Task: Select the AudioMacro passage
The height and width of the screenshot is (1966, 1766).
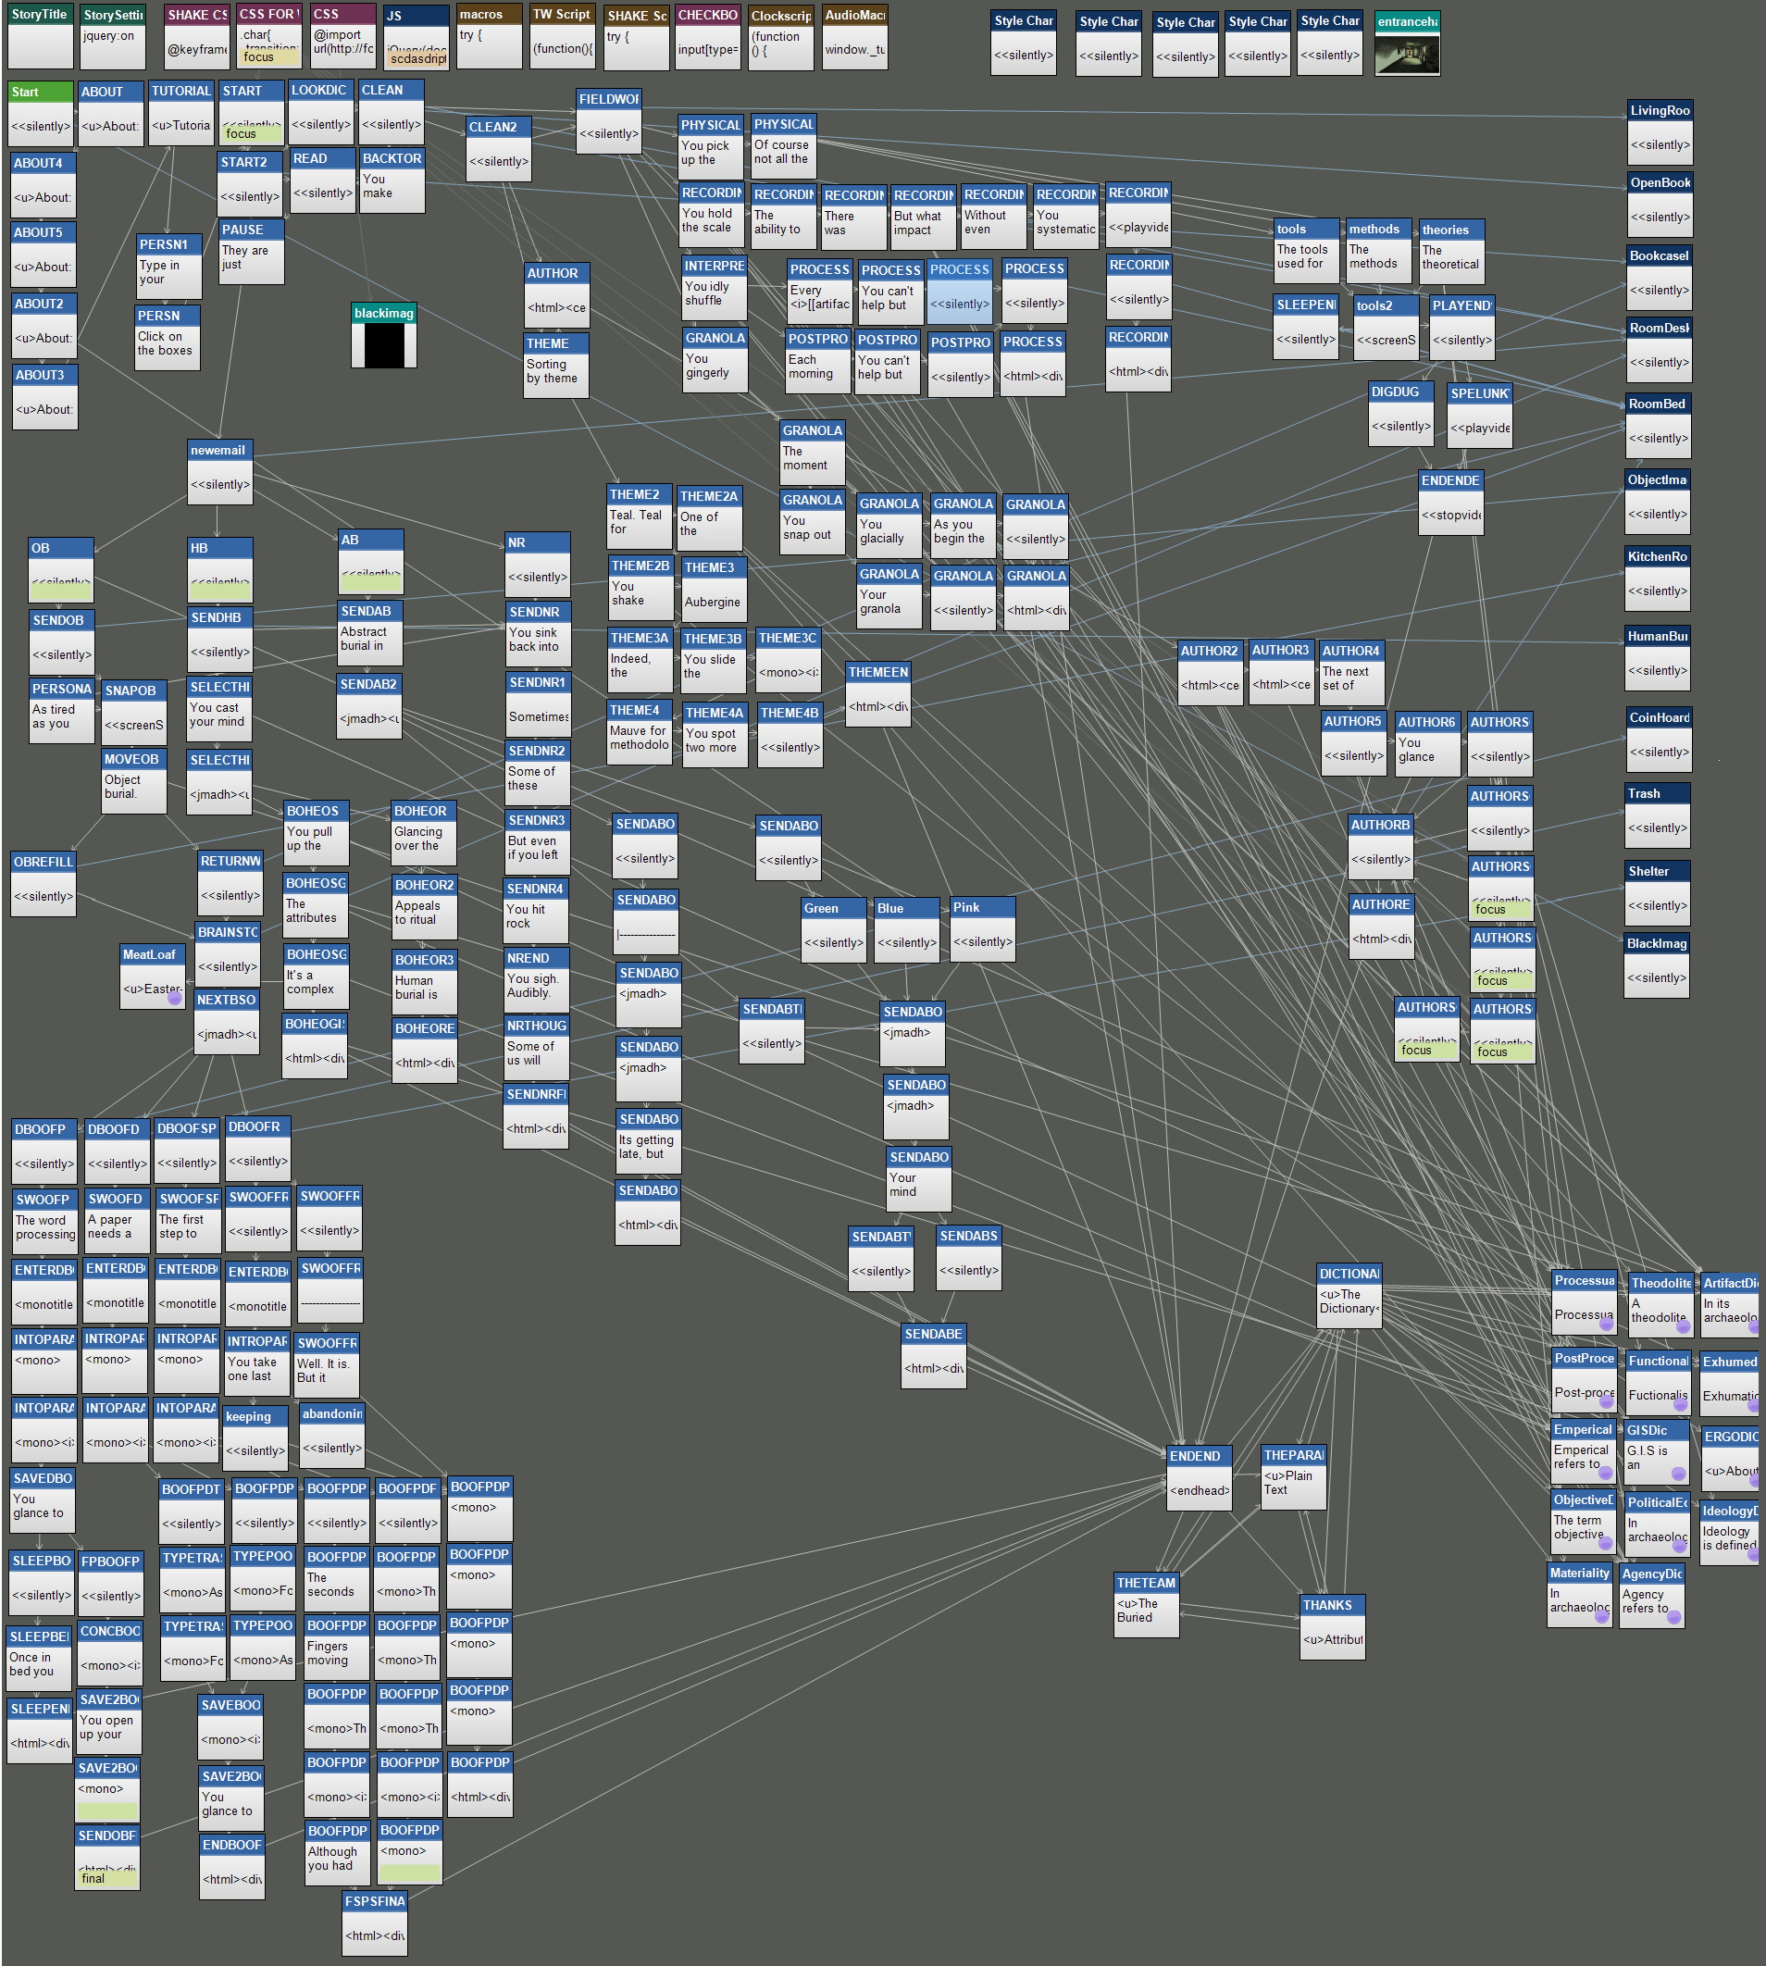Action: [855, 38]
